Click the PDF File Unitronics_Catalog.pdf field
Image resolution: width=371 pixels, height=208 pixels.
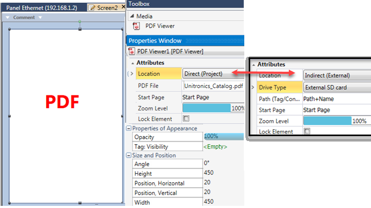click(x=214, y=86)
